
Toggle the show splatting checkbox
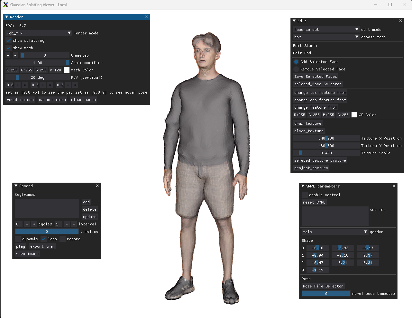coord(8,41)
